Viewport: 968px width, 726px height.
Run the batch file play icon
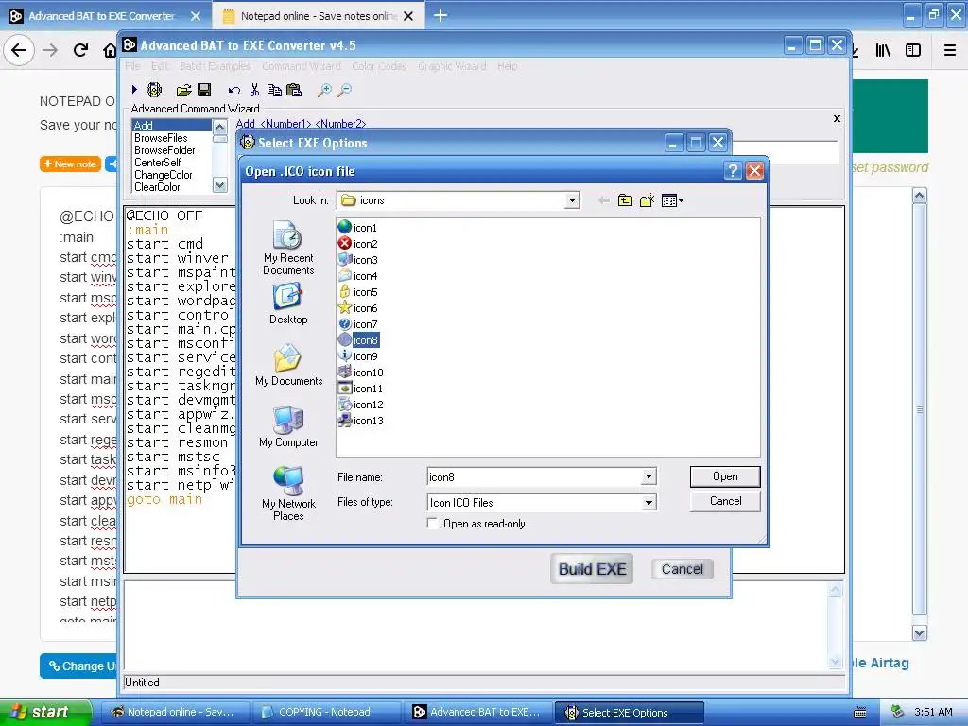coord(134,90)
